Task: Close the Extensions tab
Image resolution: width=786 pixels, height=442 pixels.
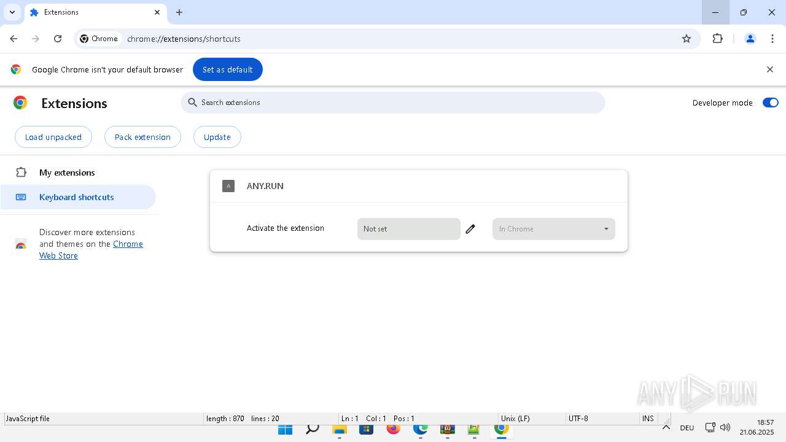Action: [x=157, y=12]
